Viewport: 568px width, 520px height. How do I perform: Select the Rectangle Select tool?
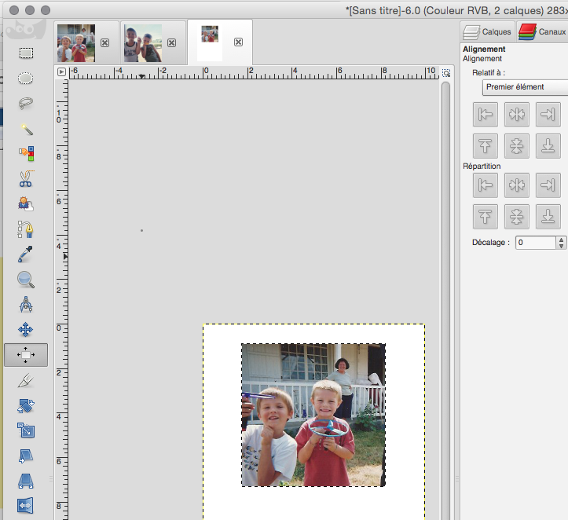[26, 53]
